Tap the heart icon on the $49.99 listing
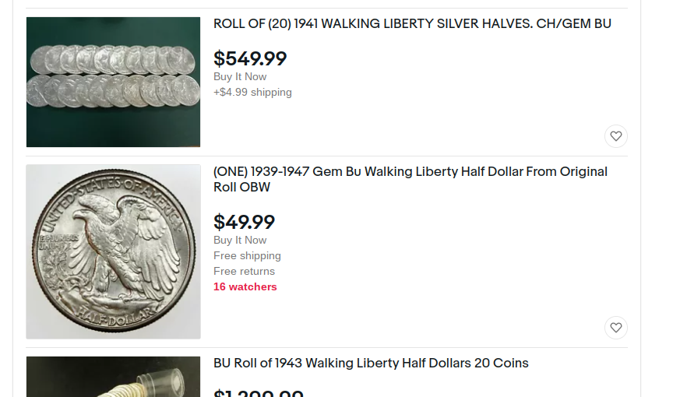 615,328
